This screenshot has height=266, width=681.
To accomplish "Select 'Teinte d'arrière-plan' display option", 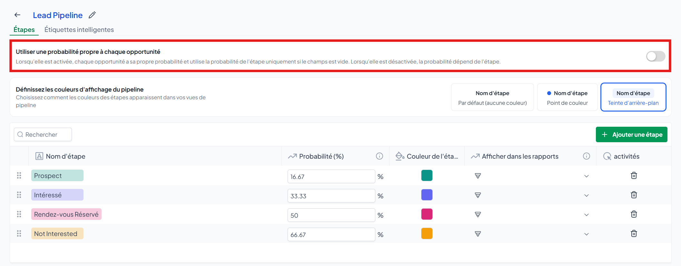I will click(x=633, y=97).
